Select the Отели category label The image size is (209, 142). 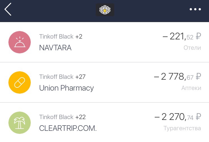[x=192, y=48]
